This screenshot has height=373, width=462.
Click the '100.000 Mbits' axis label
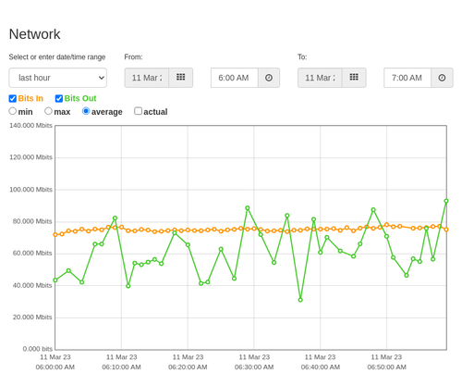pos(30,190)
